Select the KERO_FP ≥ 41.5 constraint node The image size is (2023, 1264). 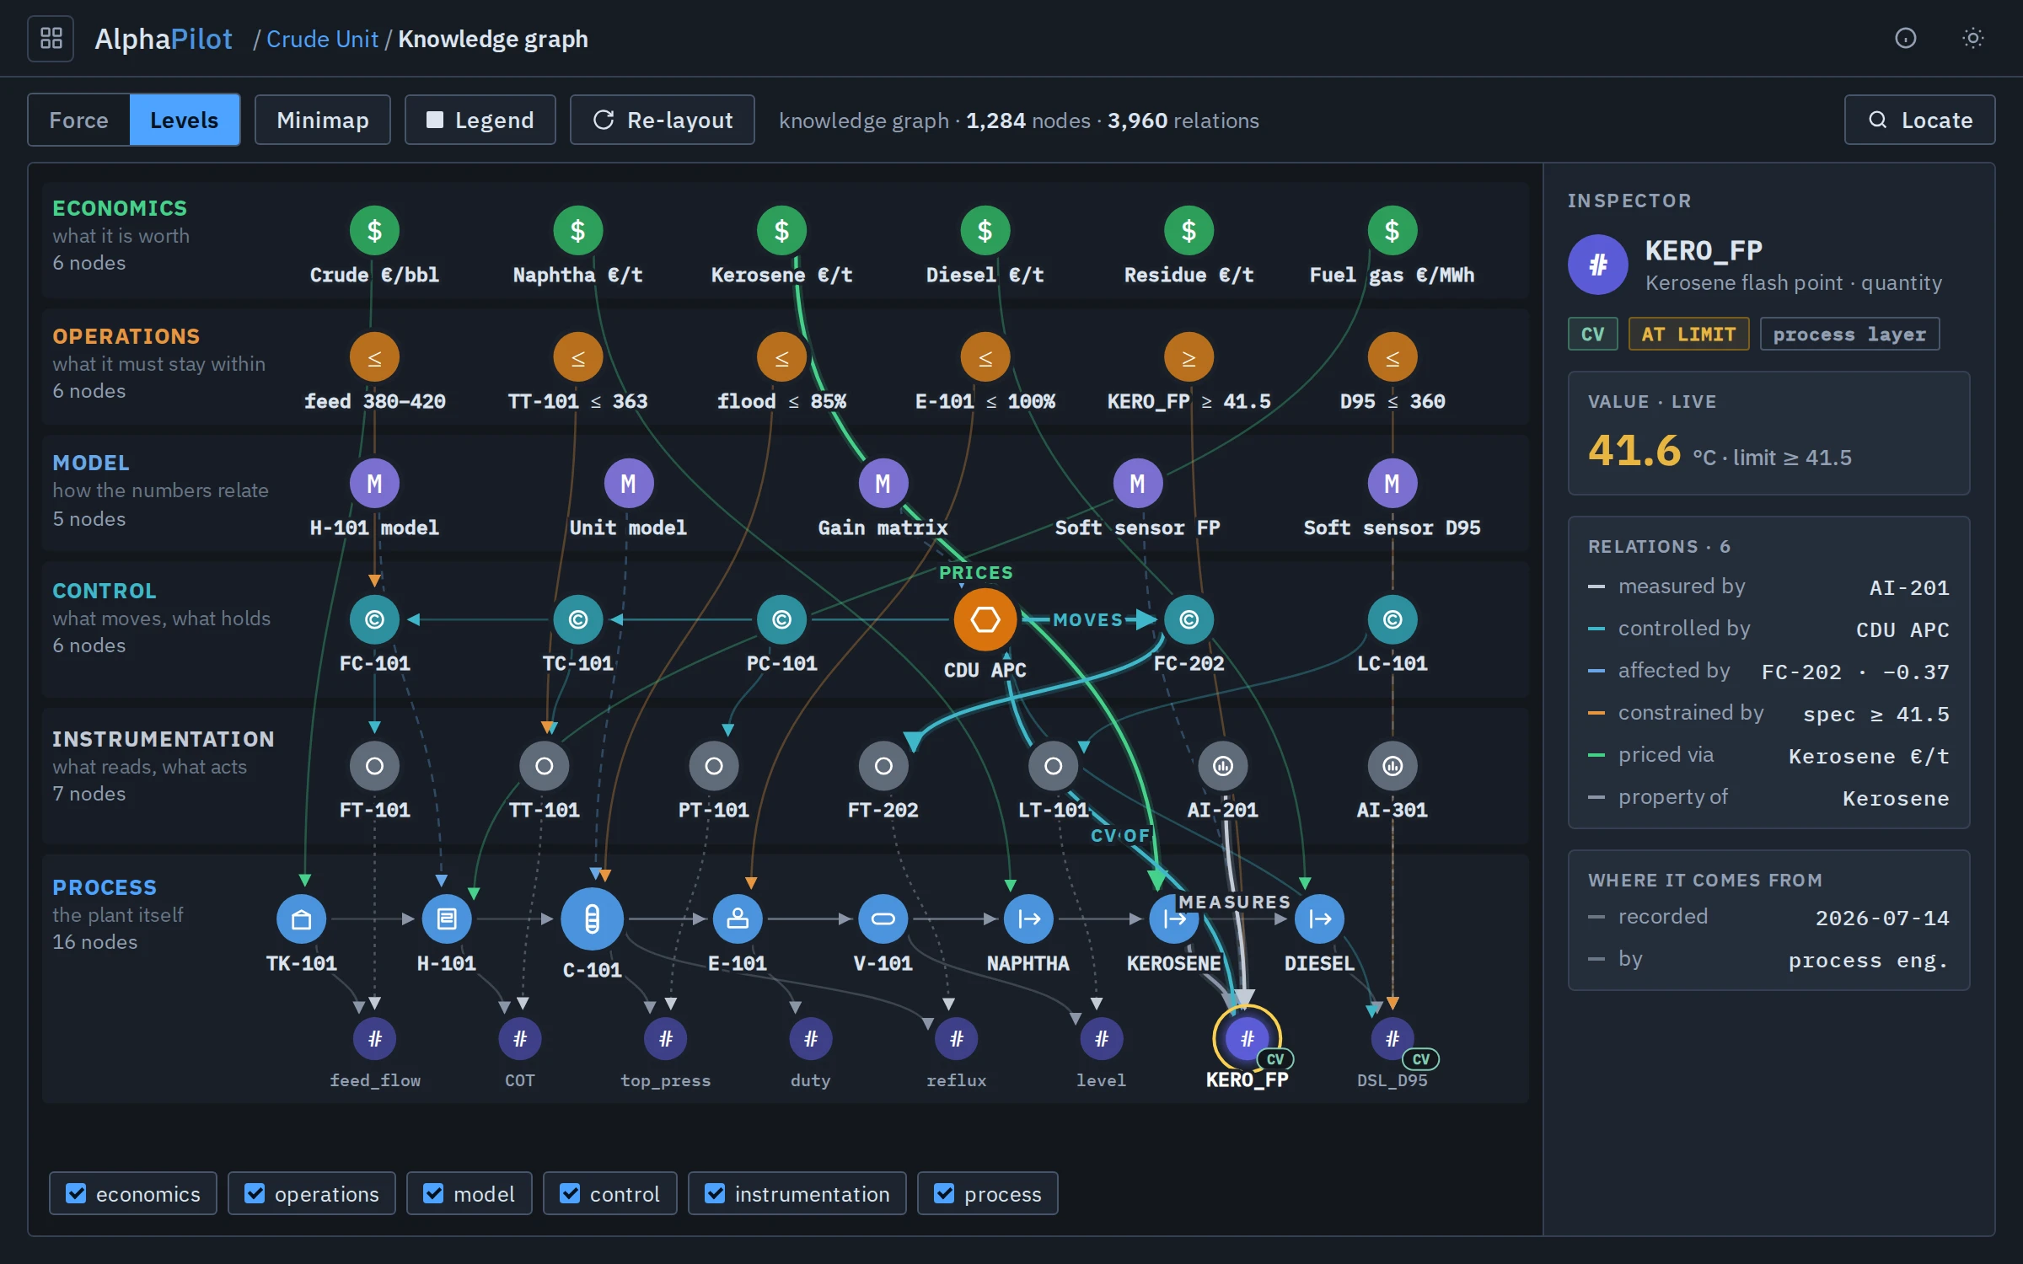tap(1189, 357)
